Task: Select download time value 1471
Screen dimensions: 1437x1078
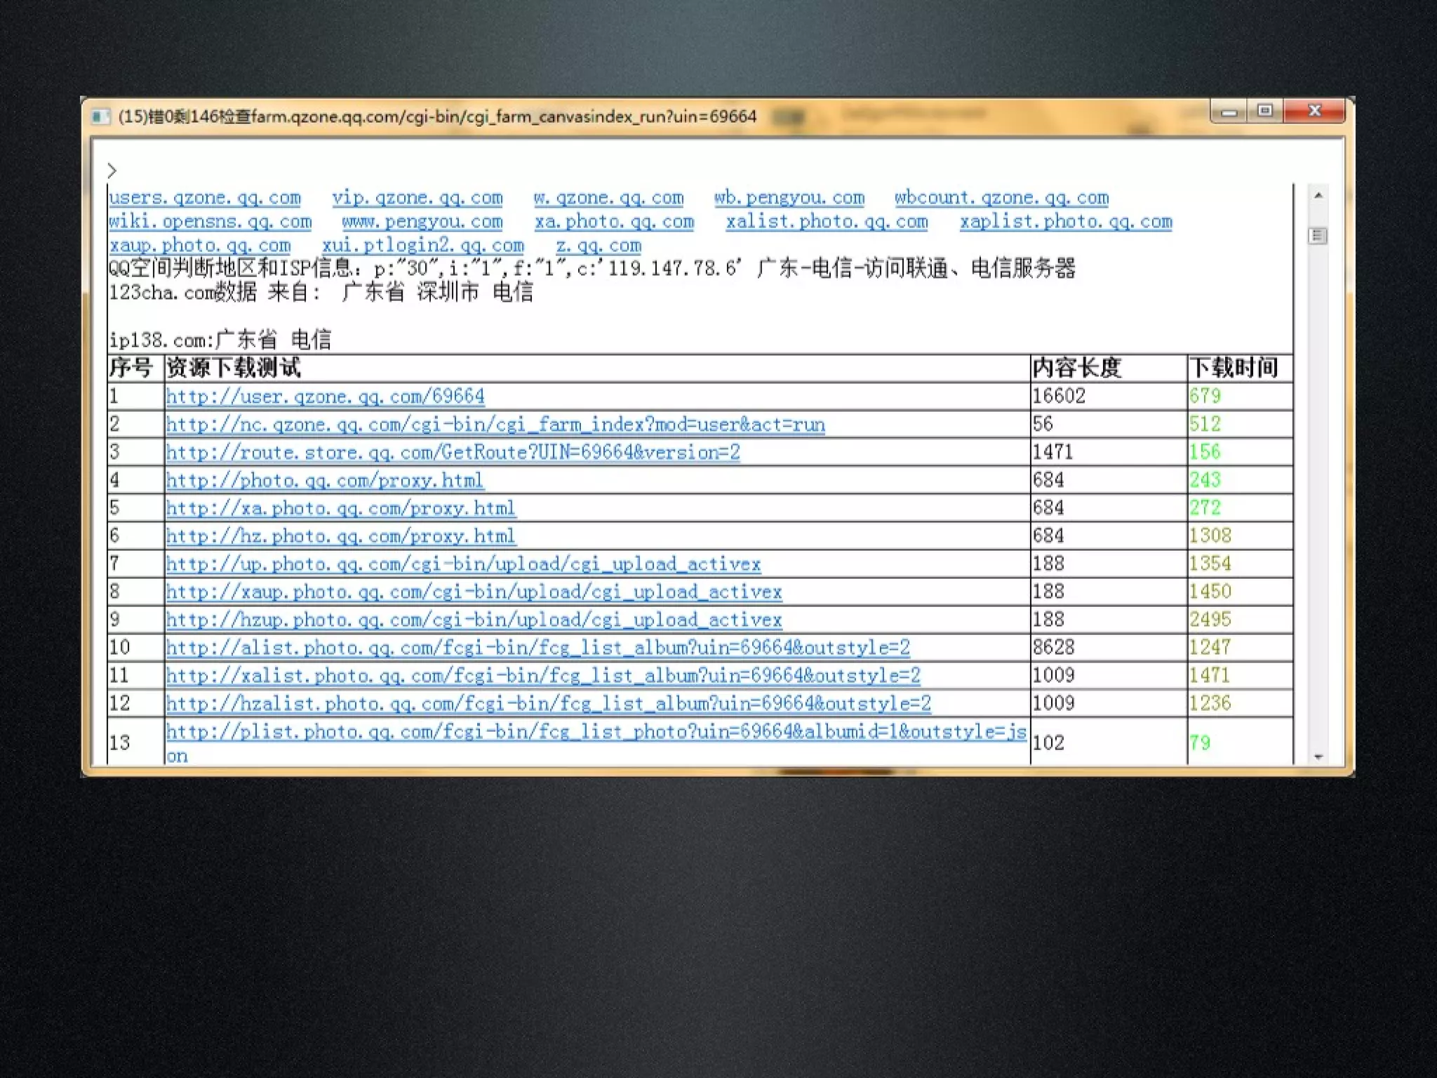Action: tap(1210, 676)
